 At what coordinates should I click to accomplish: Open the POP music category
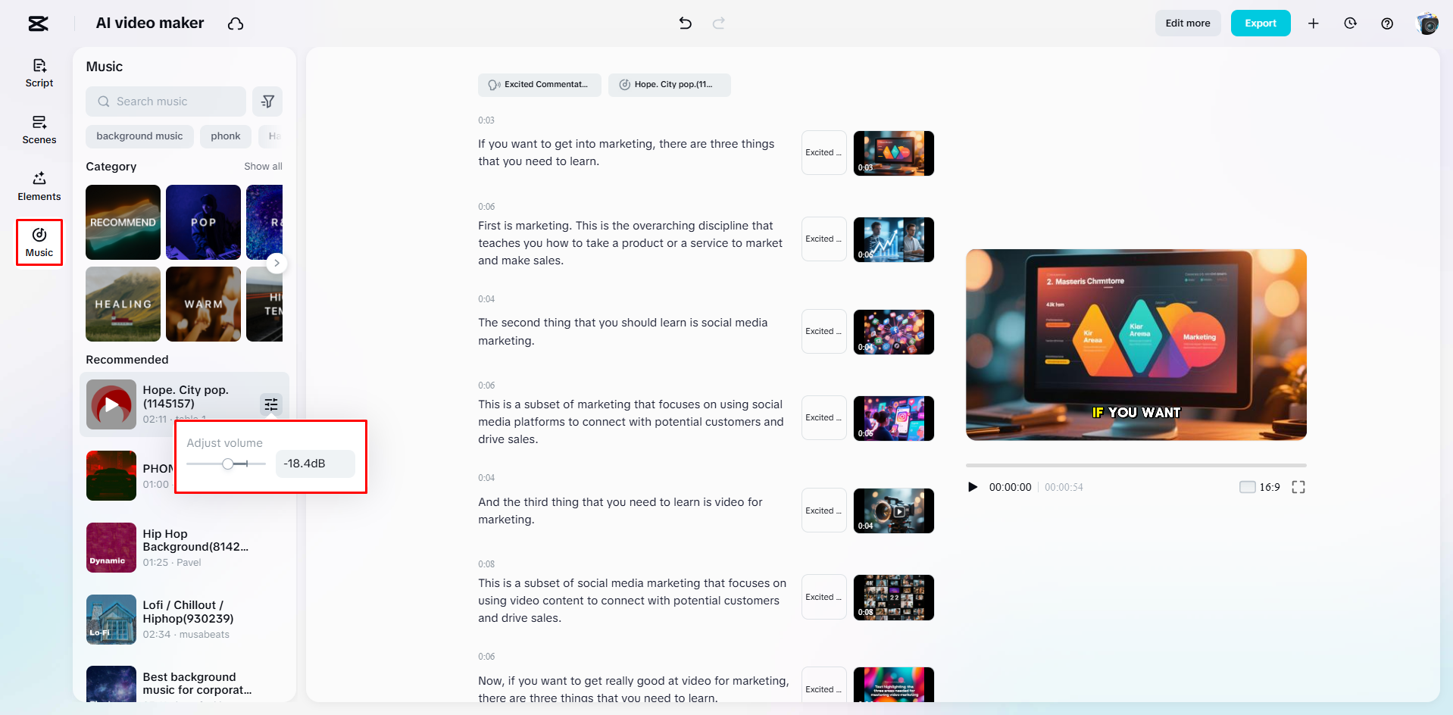203,222
